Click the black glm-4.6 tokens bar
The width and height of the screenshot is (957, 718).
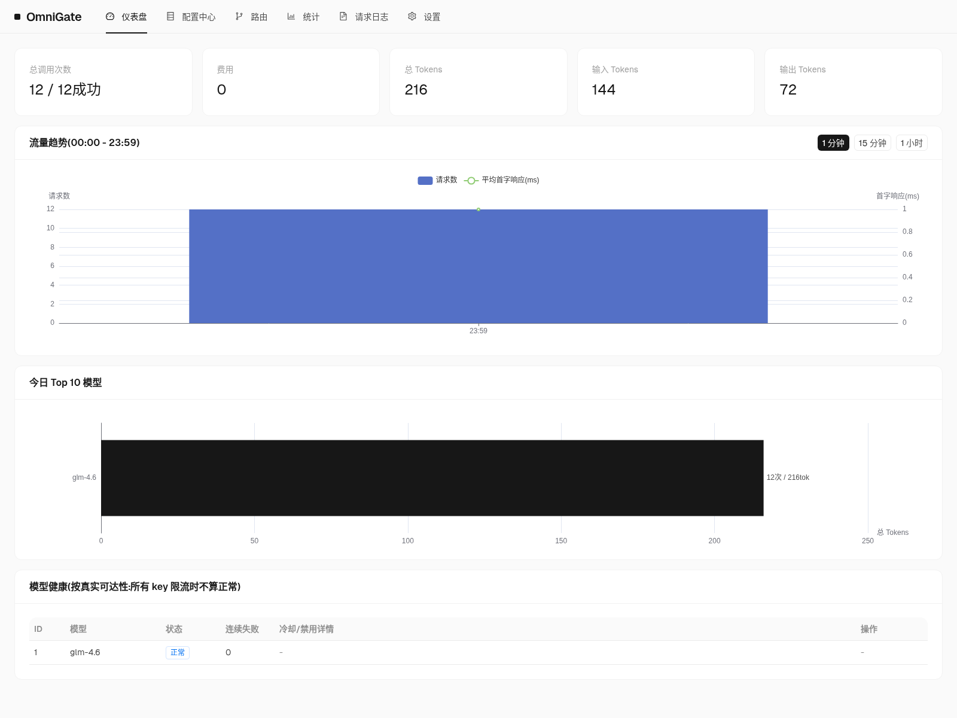[432, 478]
